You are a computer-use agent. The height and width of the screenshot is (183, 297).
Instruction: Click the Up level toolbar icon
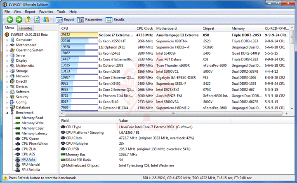point(28,19)
